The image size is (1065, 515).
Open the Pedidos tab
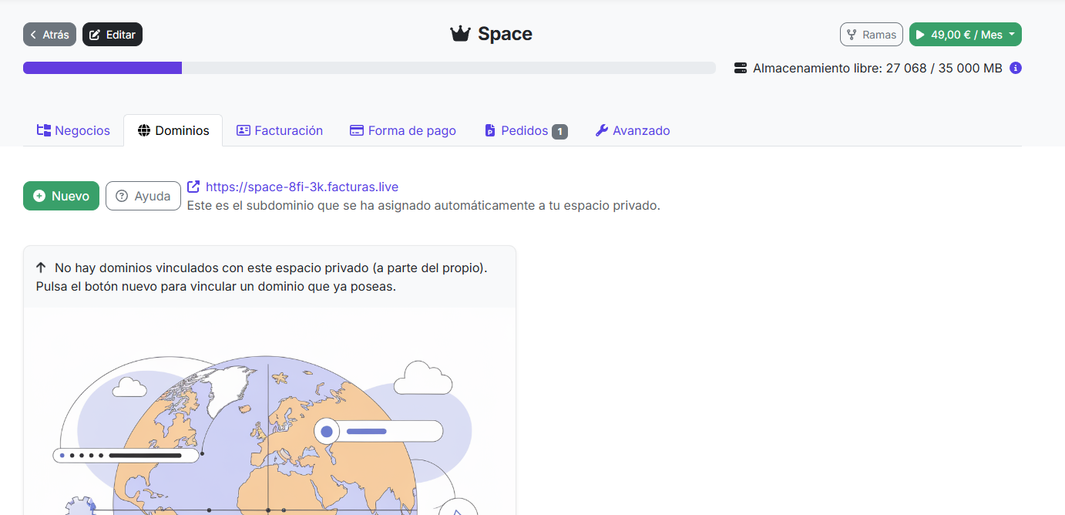(526, 130)
